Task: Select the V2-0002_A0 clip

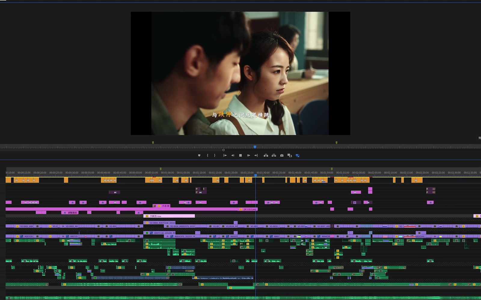Action: 69,226
